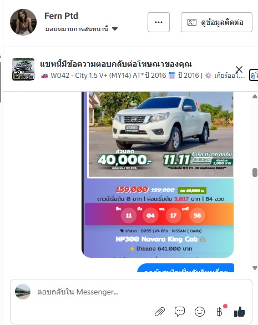The width and height of the screenshot is (258, 325).
Task: Click the chat scrollbar thumb
Action: 255,172
